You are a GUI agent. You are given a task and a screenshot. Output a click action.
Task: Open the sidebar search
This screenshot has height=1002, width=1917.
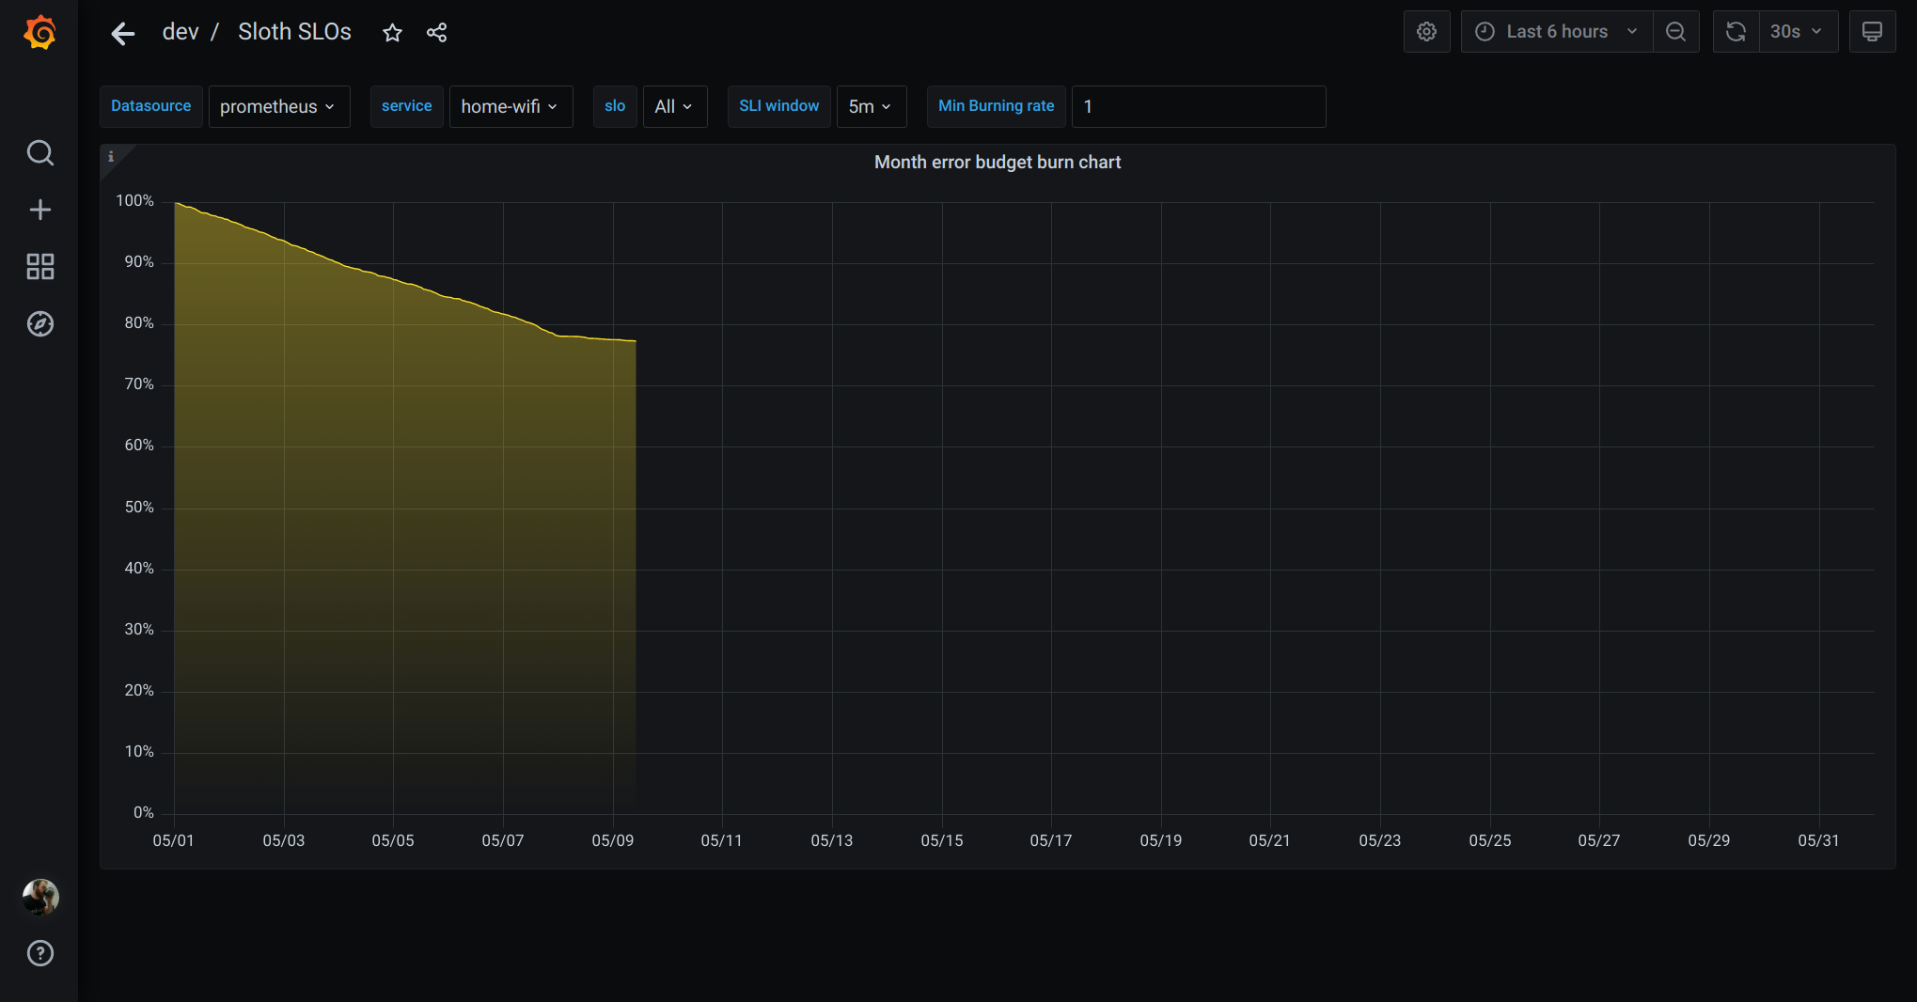point(39,152)
